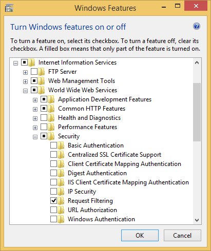211x251 pixels.
Task: Expand the Application Development Features node
Action: click(35, 100)
